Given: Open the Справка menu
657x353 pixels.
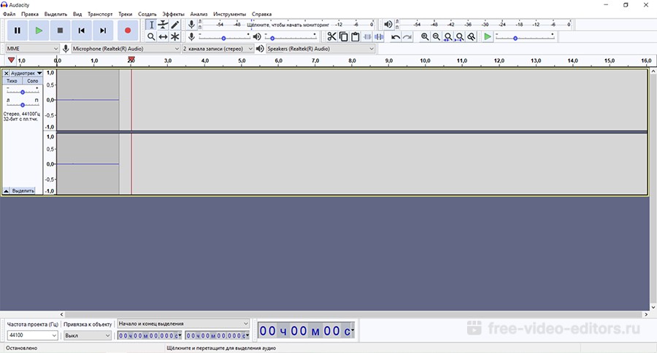Looking at the screenshot, I should point(261,14).
